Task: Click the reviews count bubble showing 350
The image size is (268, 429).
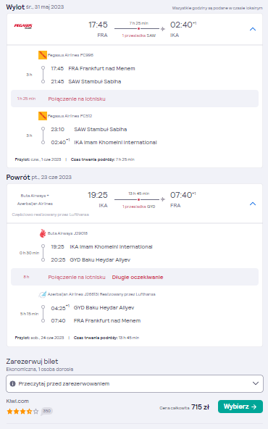Action: point(47,411)
